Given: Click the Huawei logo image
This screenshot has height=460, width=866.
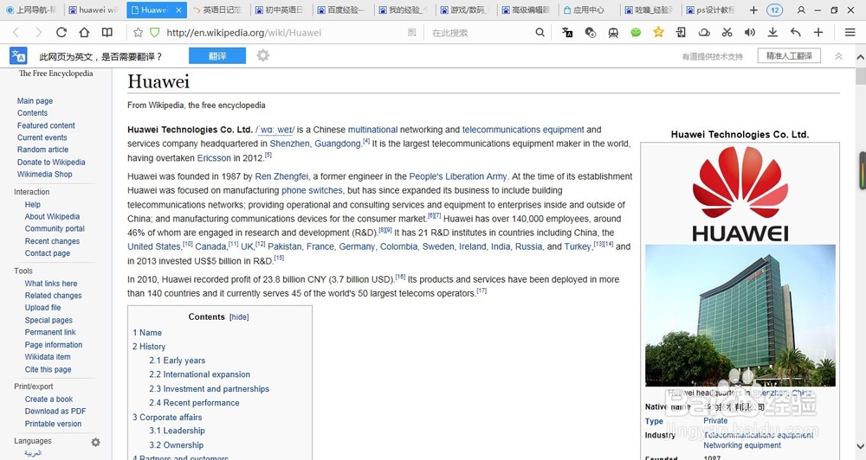Looking at the screenshot, I should [740, 194].
